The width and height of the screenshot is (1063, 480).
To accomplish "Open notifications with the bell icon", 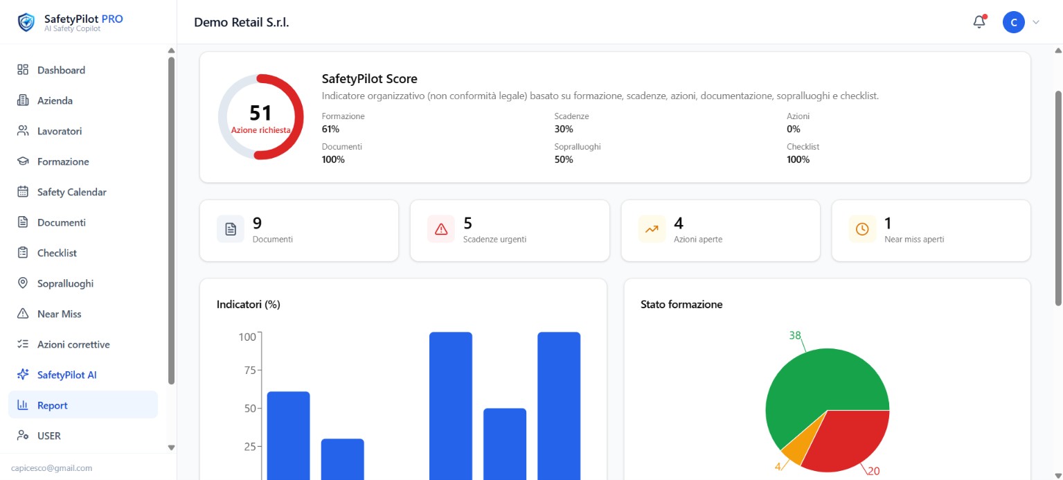I will (x=979, y=22).
